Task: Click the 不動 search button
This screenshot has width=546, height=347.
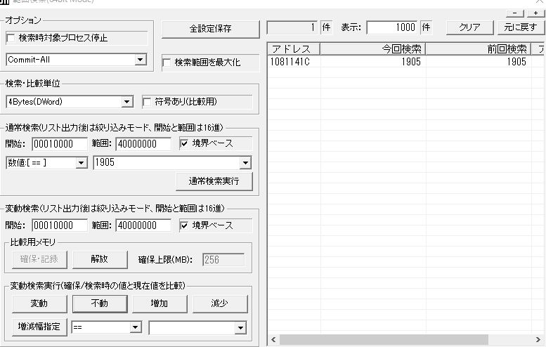Action: 100,303
